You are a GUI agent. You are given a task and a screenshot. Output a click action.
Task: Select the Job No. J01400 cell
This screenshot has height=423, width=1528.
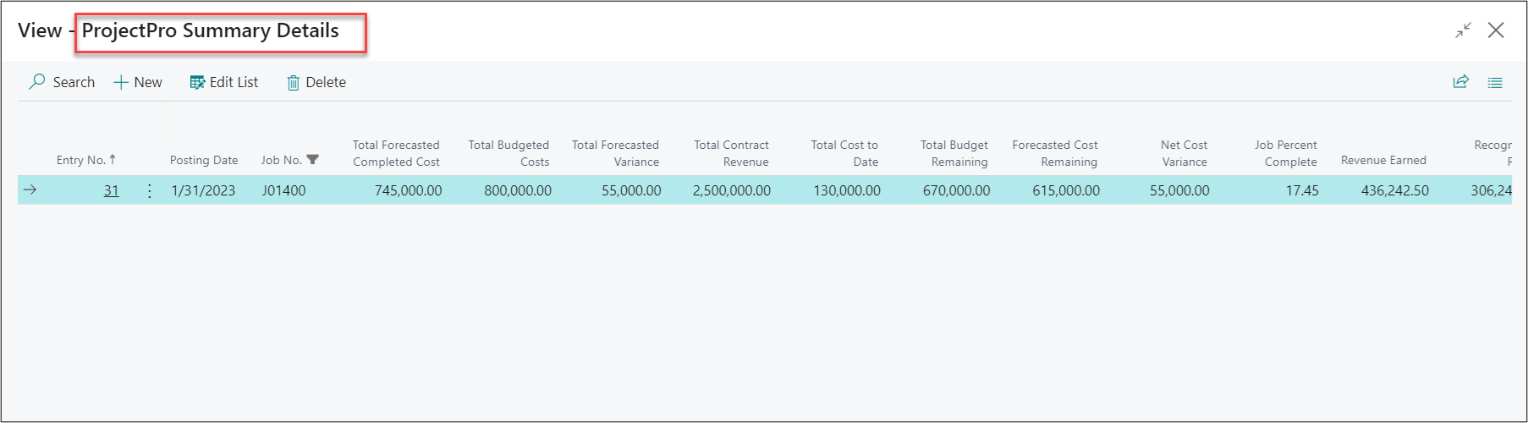pyautogui.click(x=284, y=190)
